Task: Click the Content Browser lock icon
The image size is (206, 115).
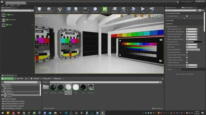Action: [162, 79]
